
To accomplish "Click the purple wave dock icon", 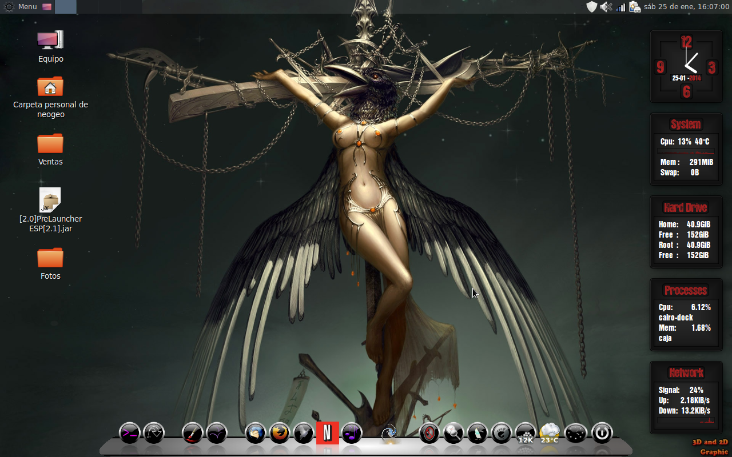I will pyautogui.click(x=217, y=433).
